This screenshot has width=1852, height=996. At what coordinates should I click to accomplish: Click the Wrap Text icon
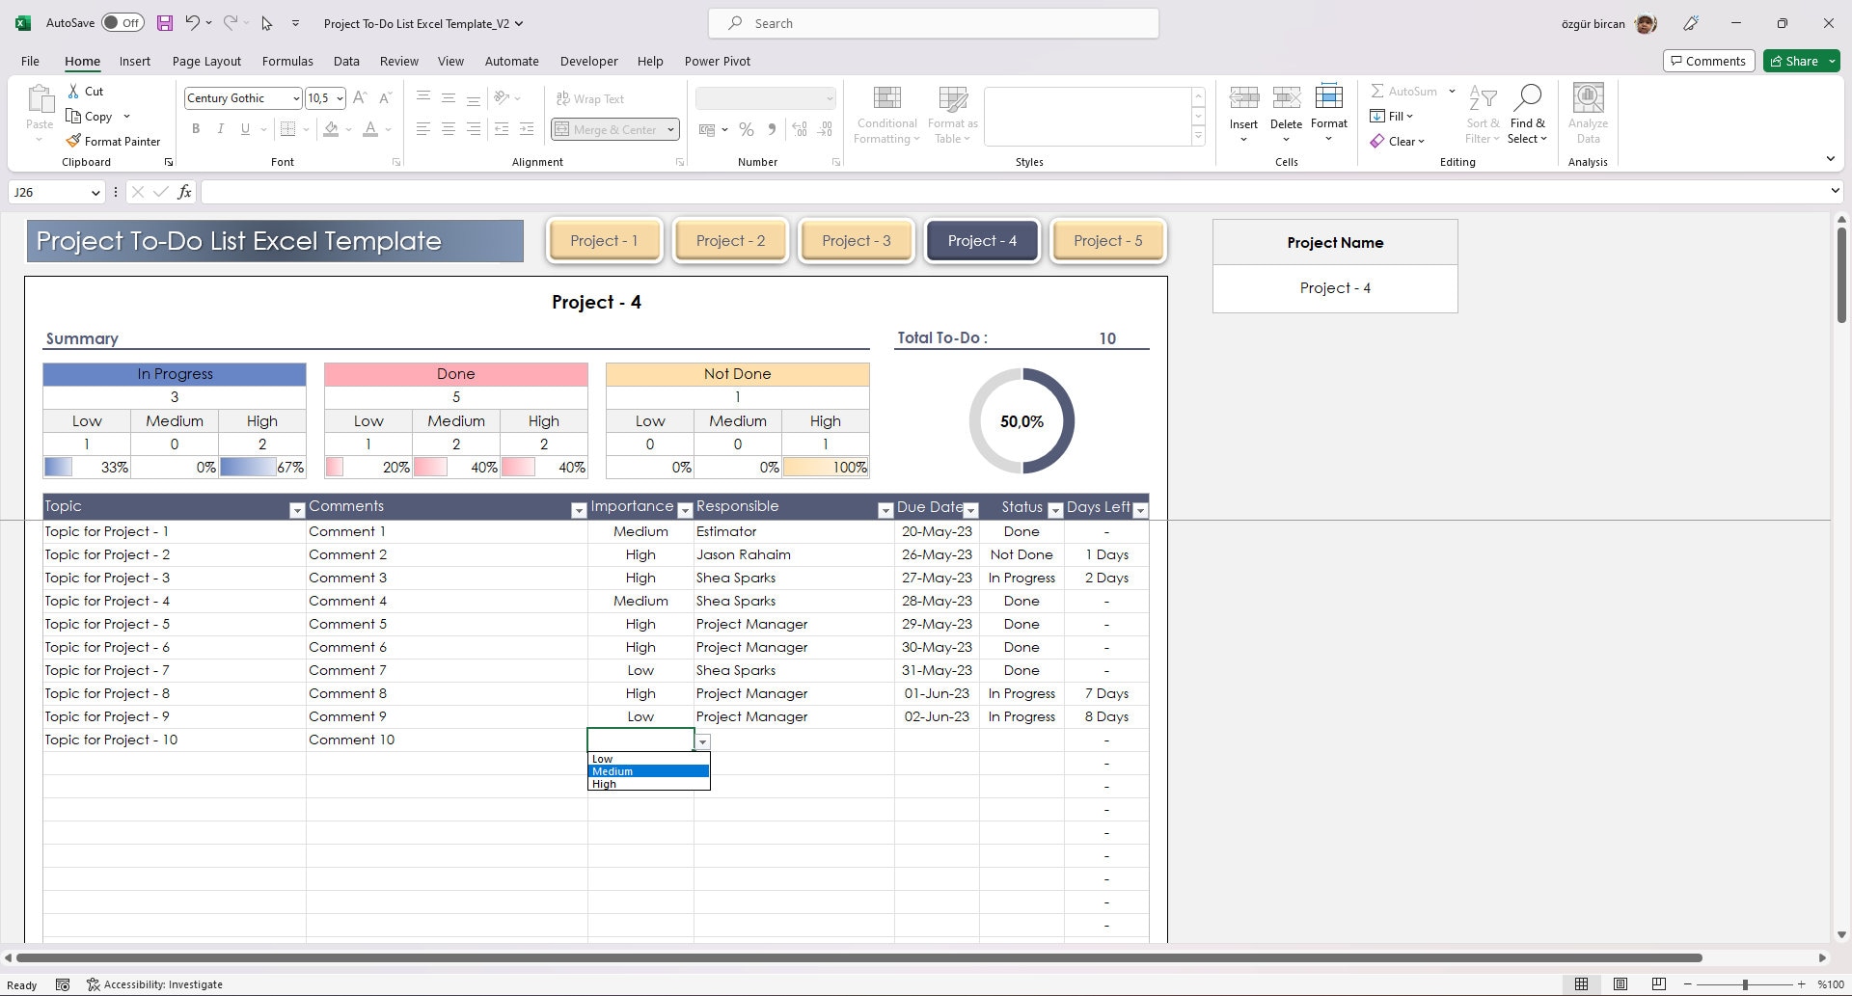click(590, 98)
